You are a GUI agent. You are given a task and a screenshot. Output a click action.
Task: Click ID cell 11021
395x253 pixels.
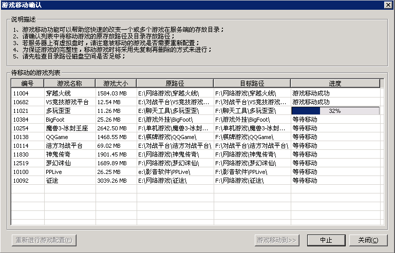[x=21, y=111]
